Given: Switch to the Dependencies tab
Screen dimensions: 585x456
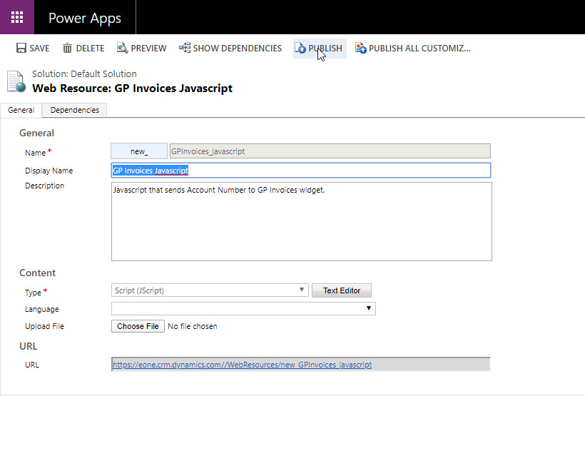Looking at the screenshot, I should pos(75,110).
